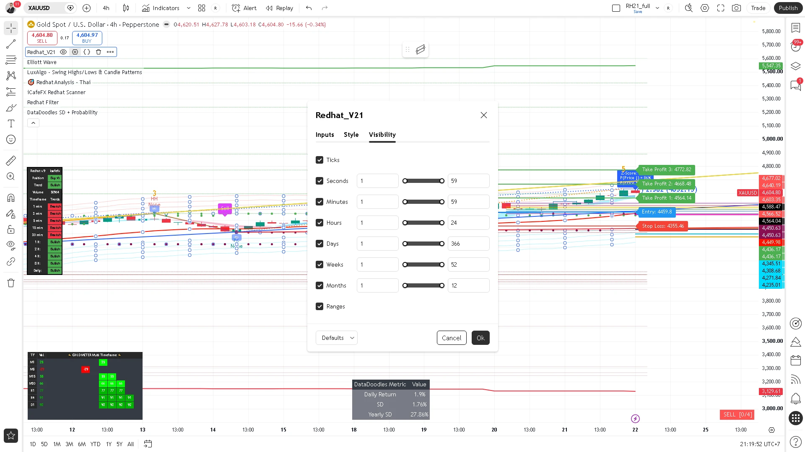Uncheck the Seconds visibility checkbox

319,181
